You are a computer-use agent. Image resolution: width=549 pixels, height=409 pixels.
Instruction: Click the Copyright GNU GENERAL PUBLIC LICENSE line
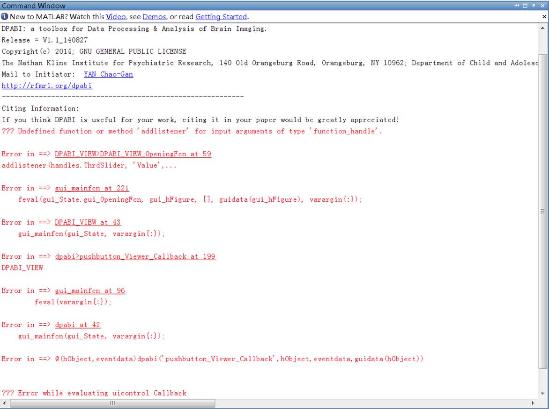94,51
